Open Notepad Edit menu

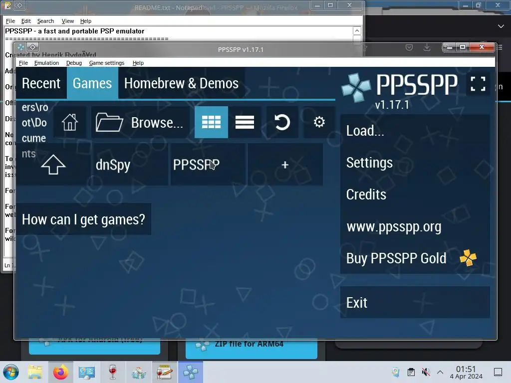coord(26,21)
